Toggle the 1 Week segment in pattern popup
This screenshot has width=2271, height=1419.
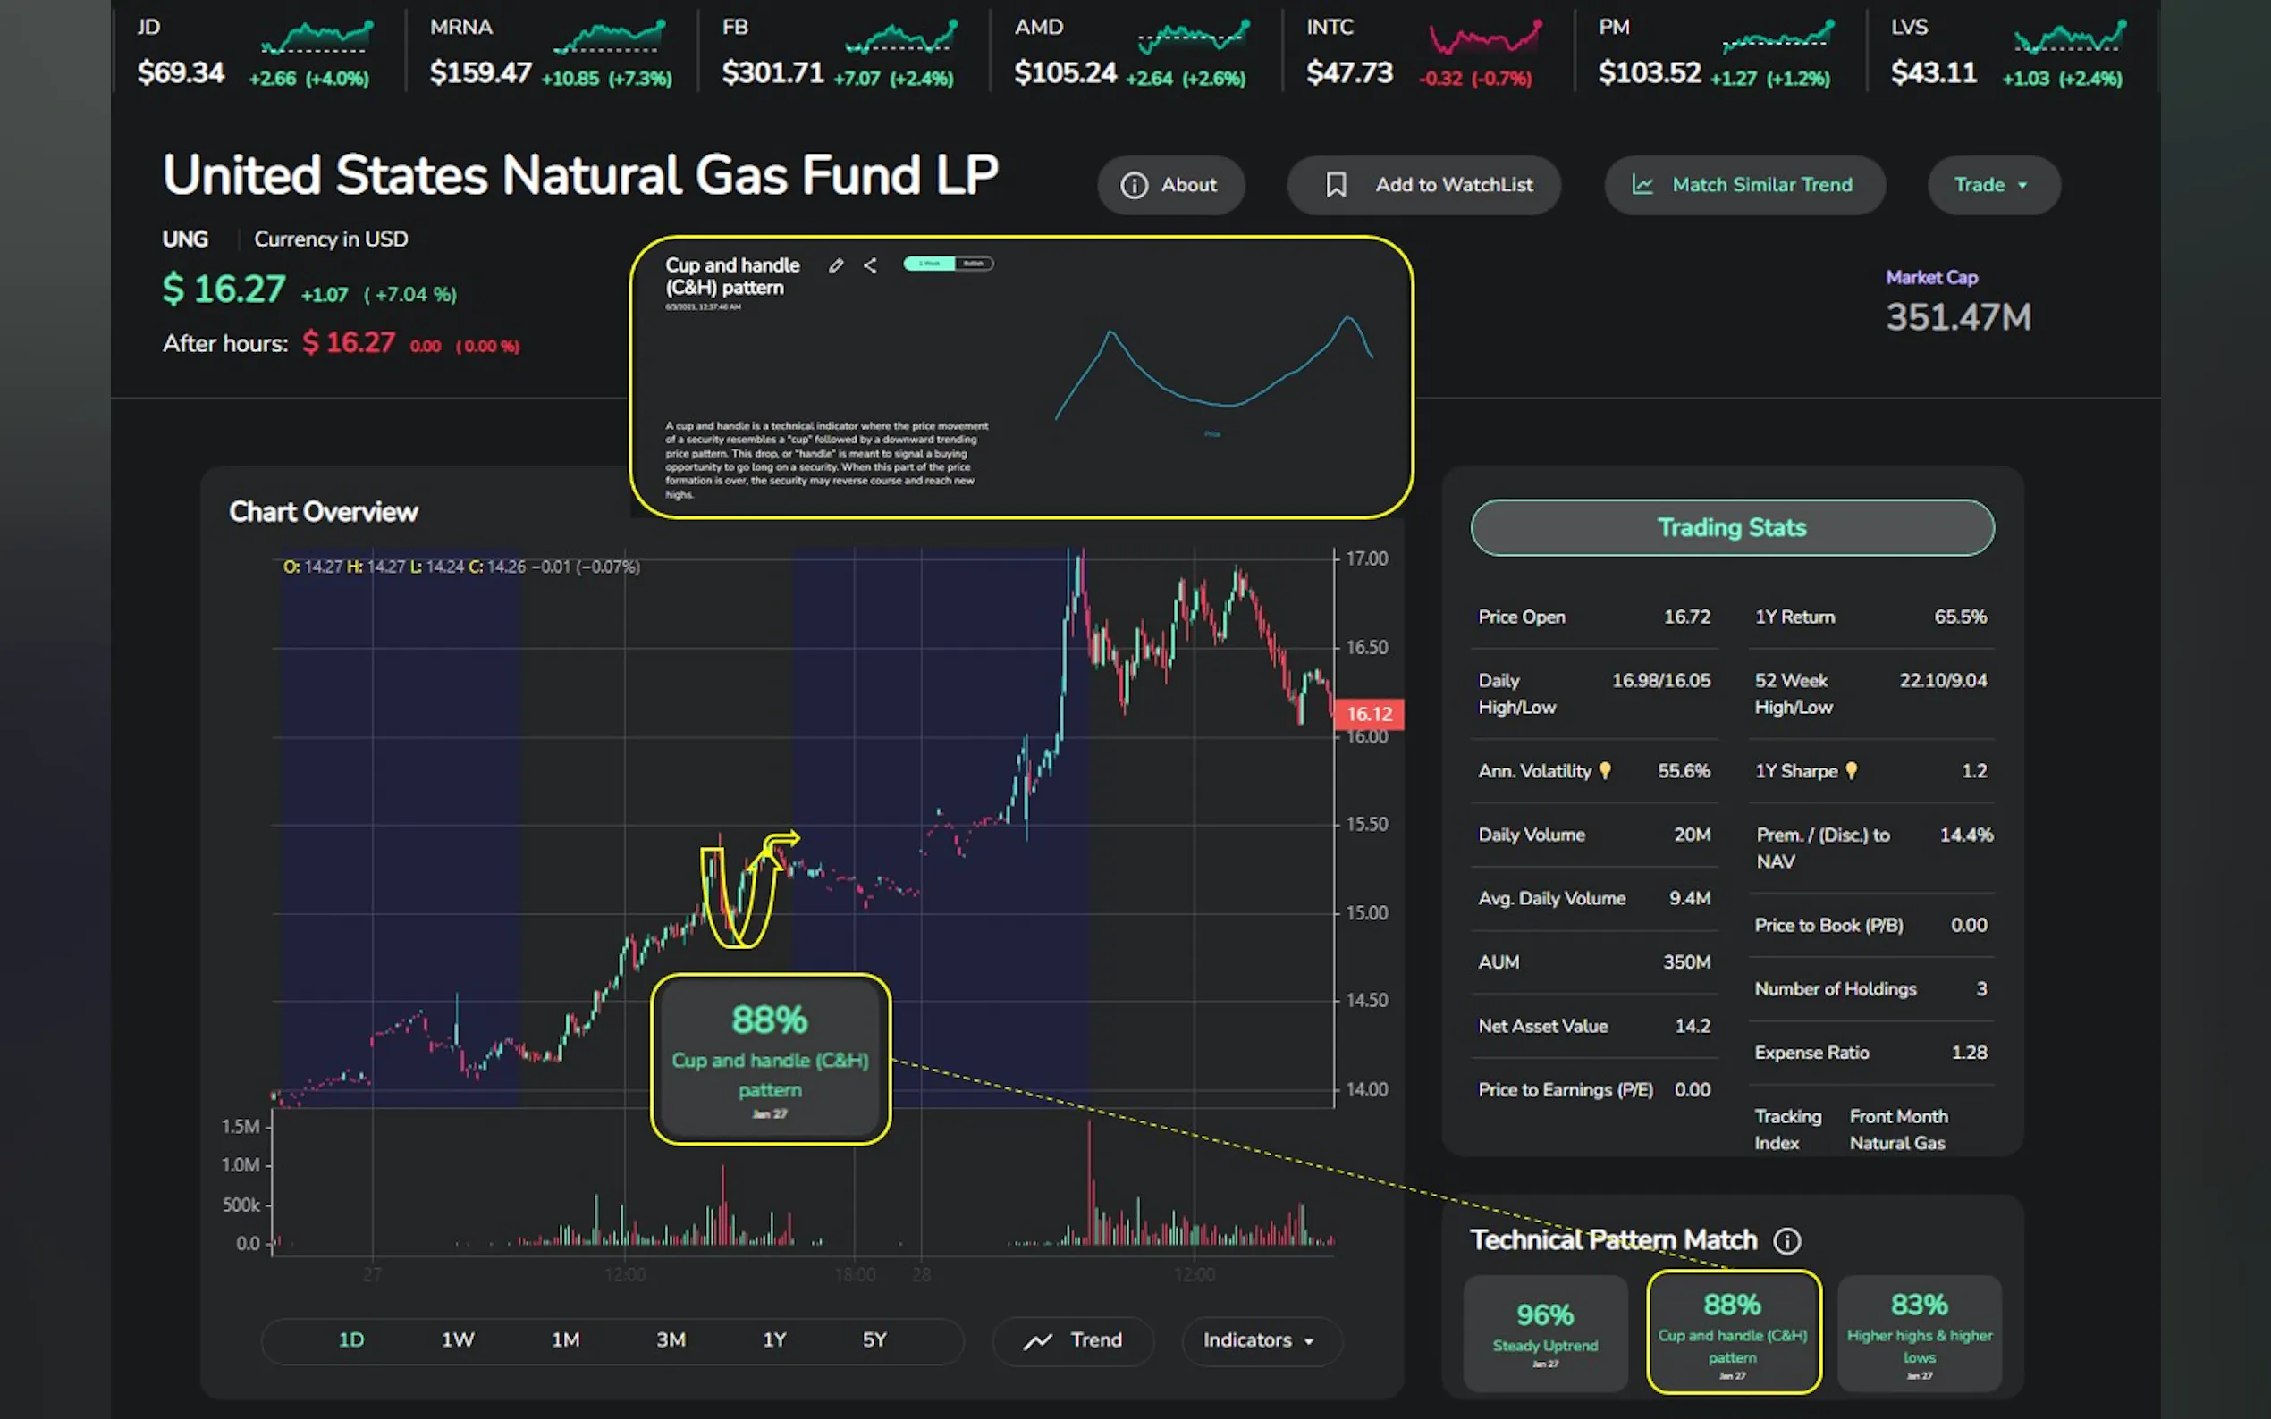(928, 264)
